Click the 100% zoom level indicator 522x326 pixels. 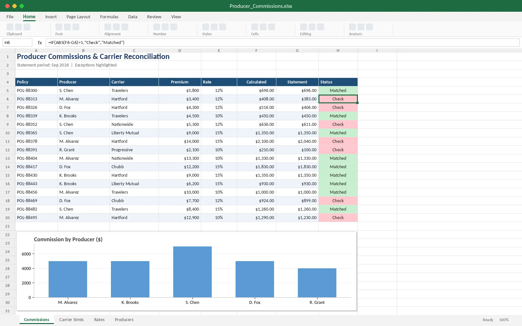point(504,320)
